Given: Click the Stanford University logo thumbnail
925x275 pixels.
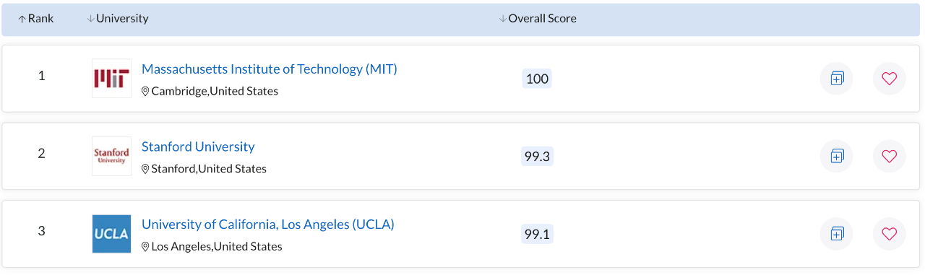Looking at the screenshot, I should 112,156.
